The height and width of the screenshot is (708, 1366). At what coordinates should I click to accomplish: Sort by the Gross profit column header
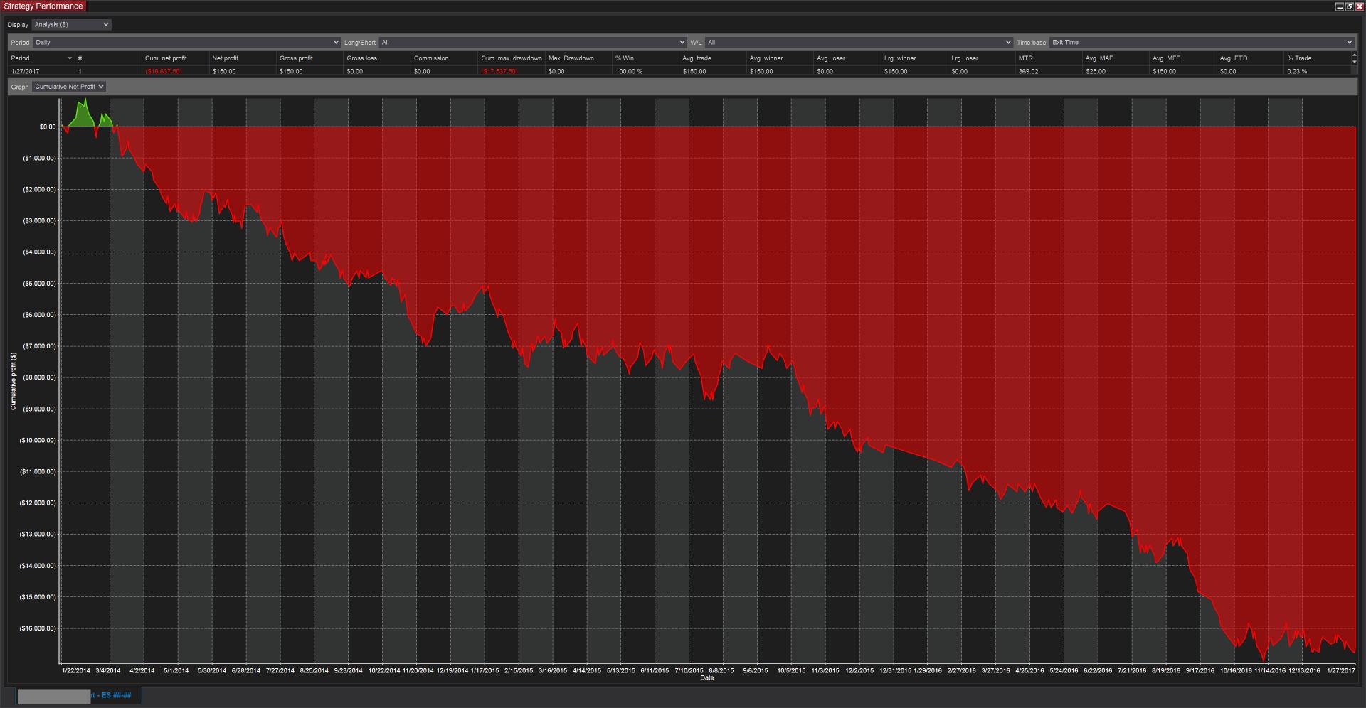pos(310,58)
